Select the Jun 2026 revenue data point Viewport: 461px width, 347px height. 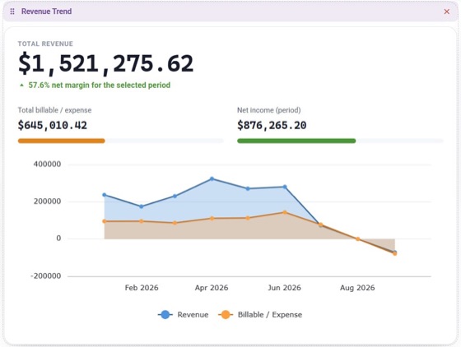[x=285, y=187]
